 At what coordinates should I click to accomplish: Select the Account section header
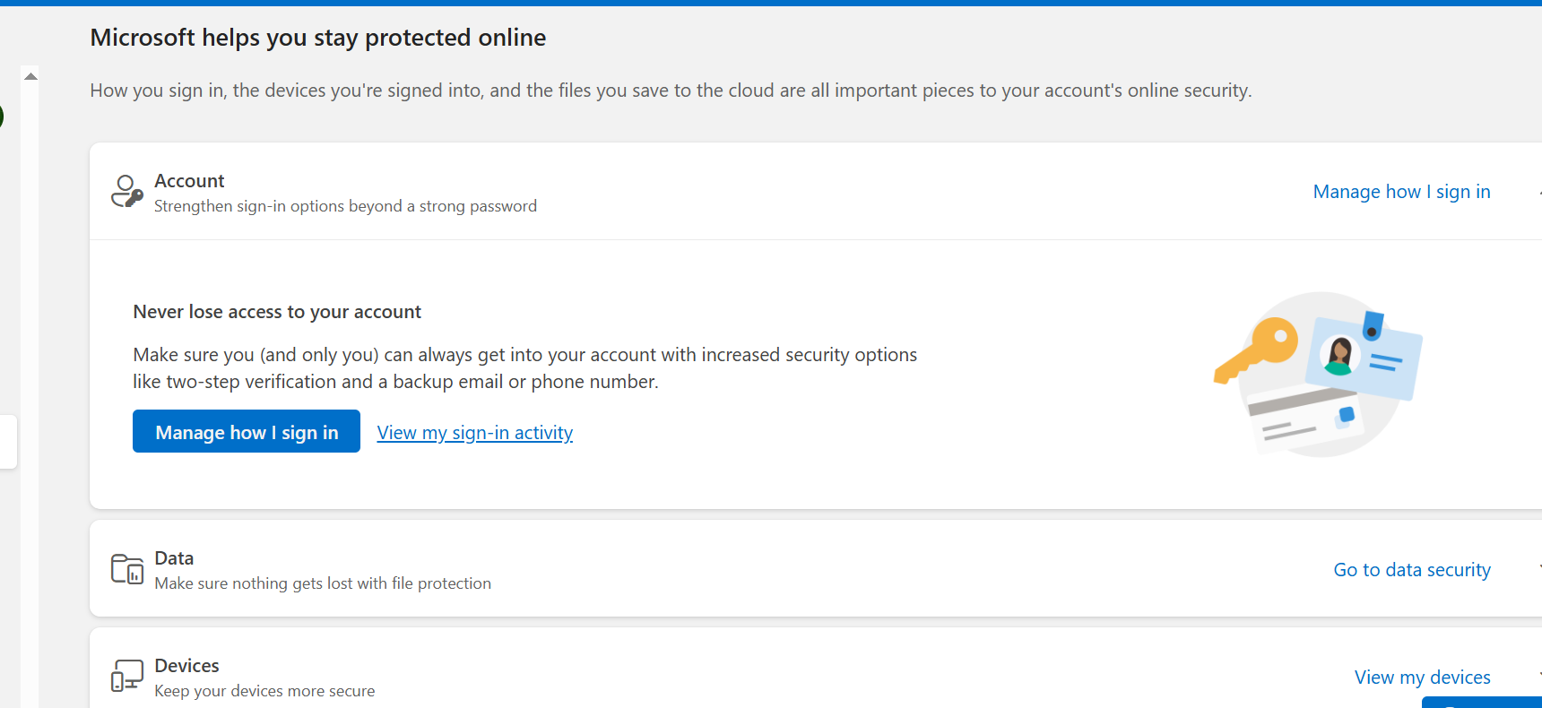tap(189, 180)
